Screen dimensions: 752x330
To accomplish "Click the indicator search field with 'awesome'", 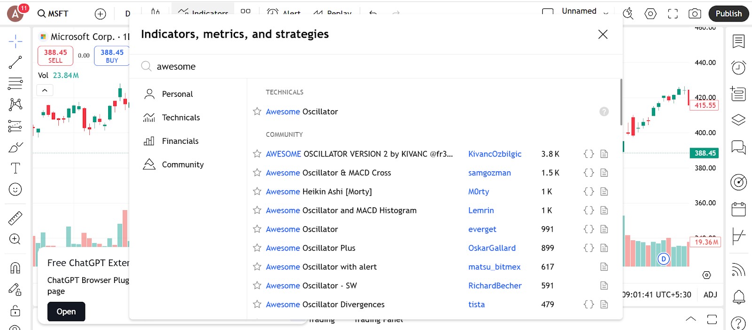I will (376, 66).
